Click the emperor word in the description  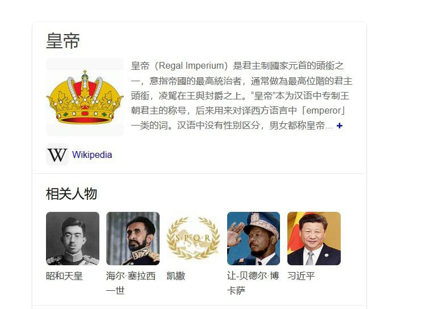coord(324,110)
